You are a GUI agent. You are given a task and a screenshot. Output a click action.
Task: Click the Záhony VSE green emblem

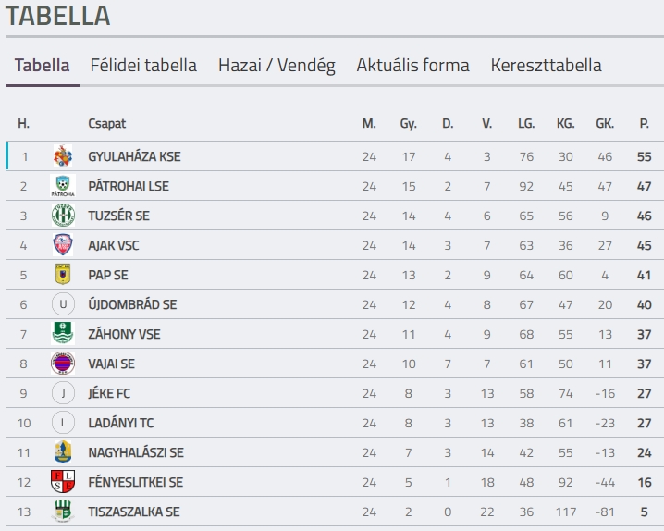point(63,333)
